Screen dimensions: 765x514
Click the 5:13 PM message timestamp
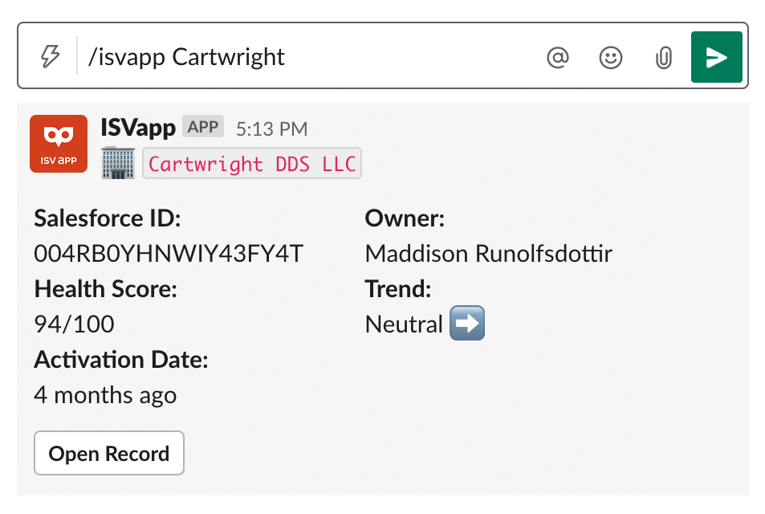coord(272,129)
